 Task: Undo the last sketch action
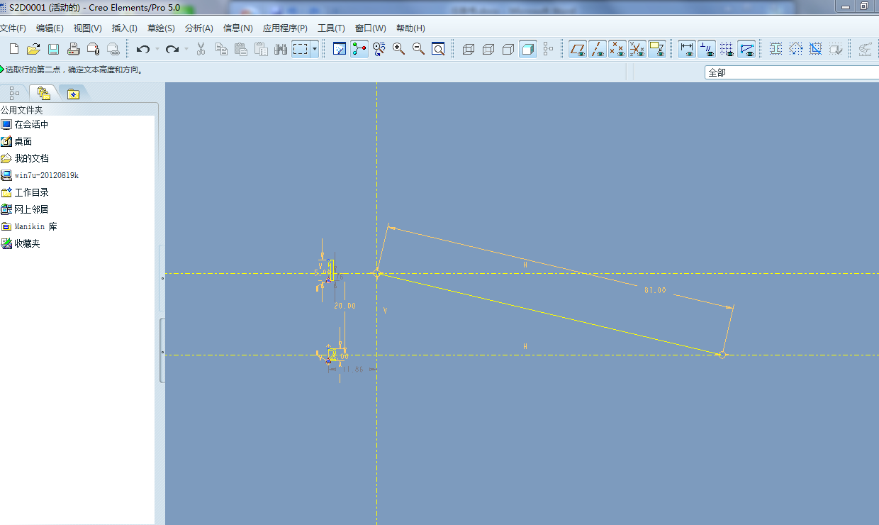(142, 49)
